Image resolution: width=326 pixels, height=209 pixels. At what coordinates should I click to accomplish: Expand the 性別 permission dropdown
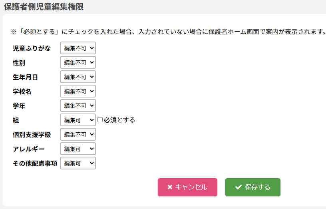click(x=78, y=63)
